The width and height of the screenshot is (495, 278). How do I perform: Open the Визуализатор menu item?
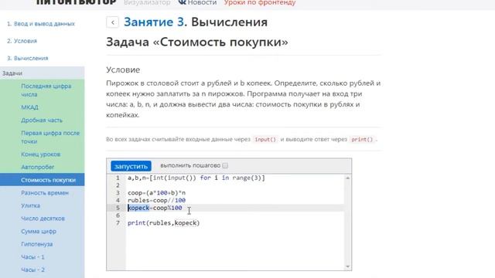coord(147,2)
